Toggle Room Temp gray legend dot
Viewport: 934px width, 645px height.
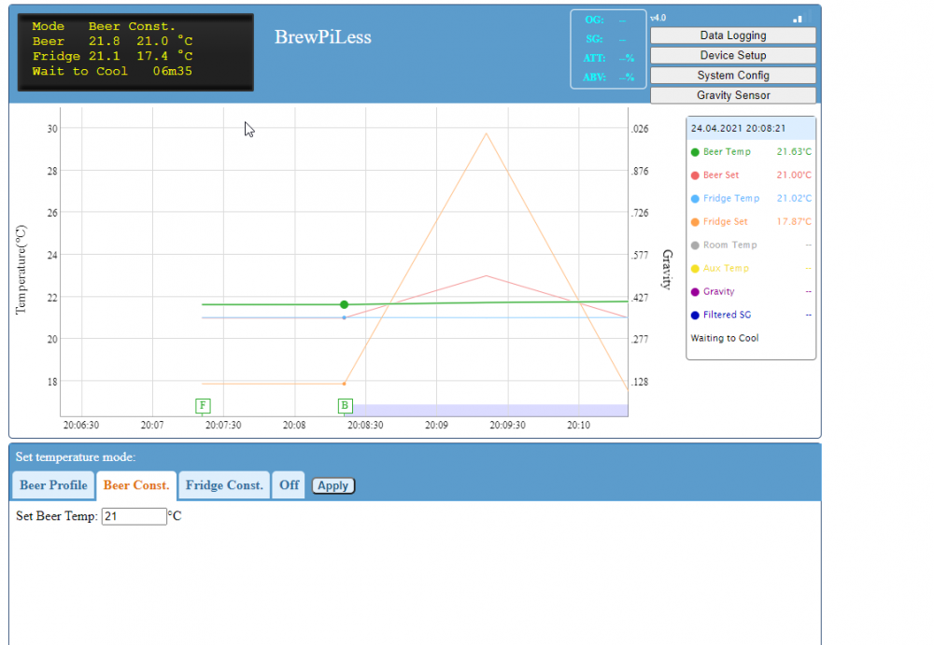pyautogui.click(x=695, y=245)
